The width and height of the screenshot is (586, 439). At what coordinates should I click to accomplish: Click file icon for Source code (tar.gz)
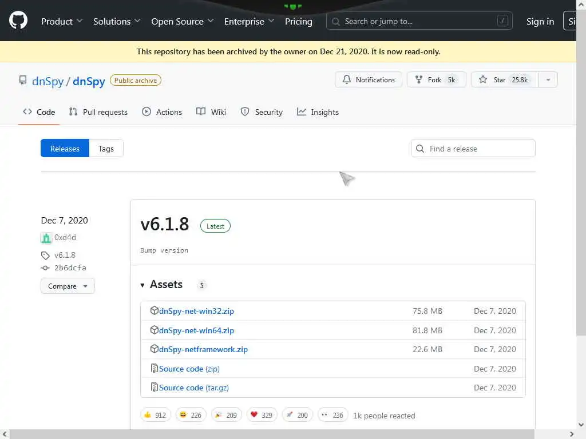click(154, 388)
